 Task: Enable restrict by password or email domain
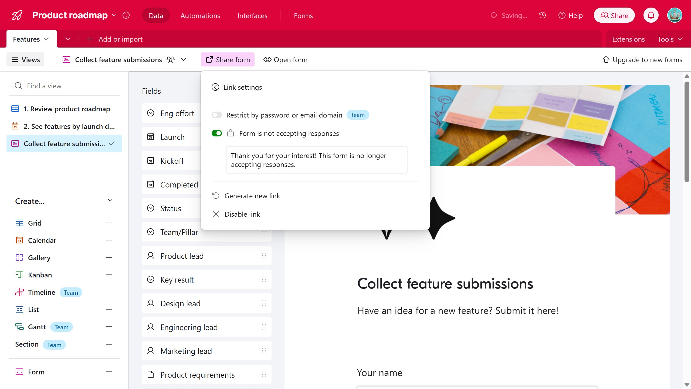tap(216, 115)
